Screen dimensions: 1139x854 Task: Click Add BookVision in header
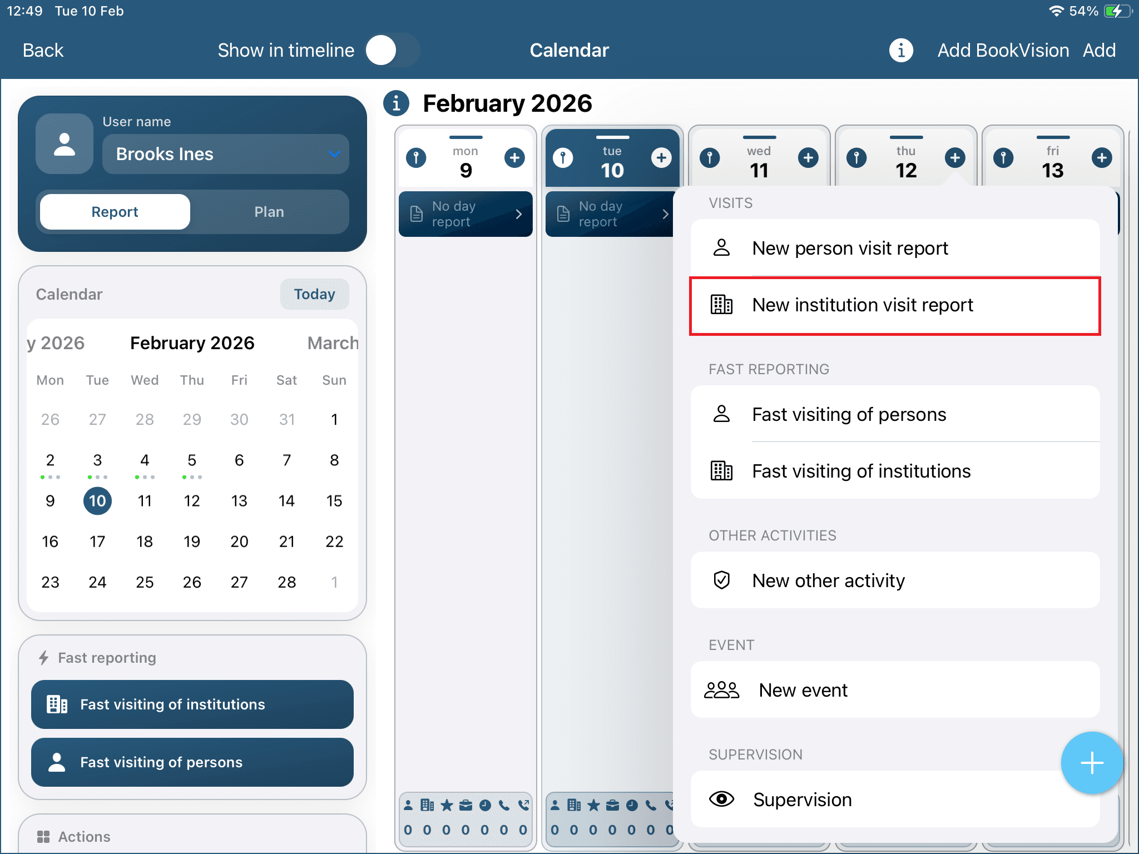[1003, 51]
